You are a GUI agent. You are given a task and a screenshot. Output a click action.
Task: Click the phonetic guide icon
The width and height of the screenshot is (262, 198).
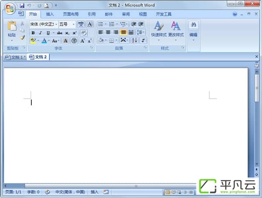(x=81, y=24)
